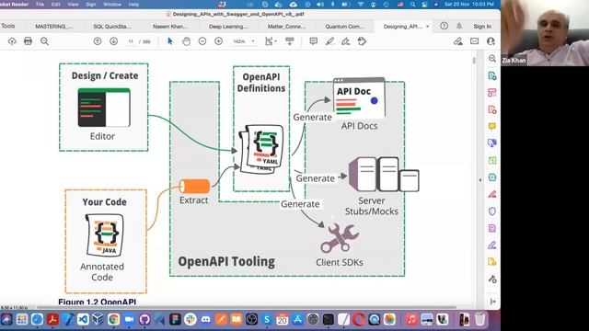Screen dimensions: 589x331
Task: Open the red add-page tool in right pane
Action: [x=492, y=109]
